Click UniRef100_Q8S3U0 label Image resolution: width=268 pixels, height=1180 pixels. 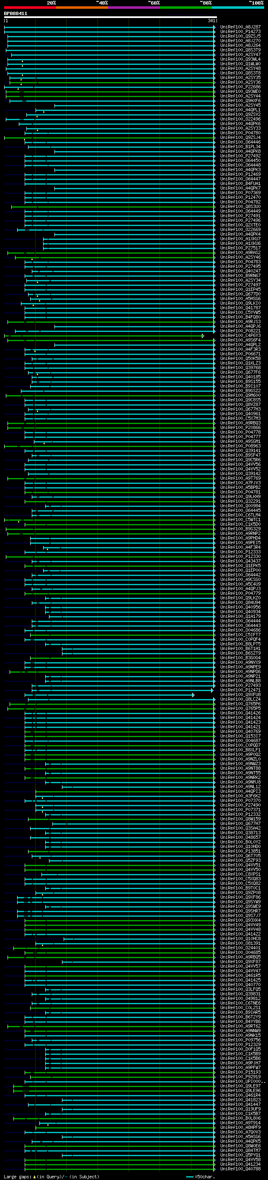tap(240, 207)
